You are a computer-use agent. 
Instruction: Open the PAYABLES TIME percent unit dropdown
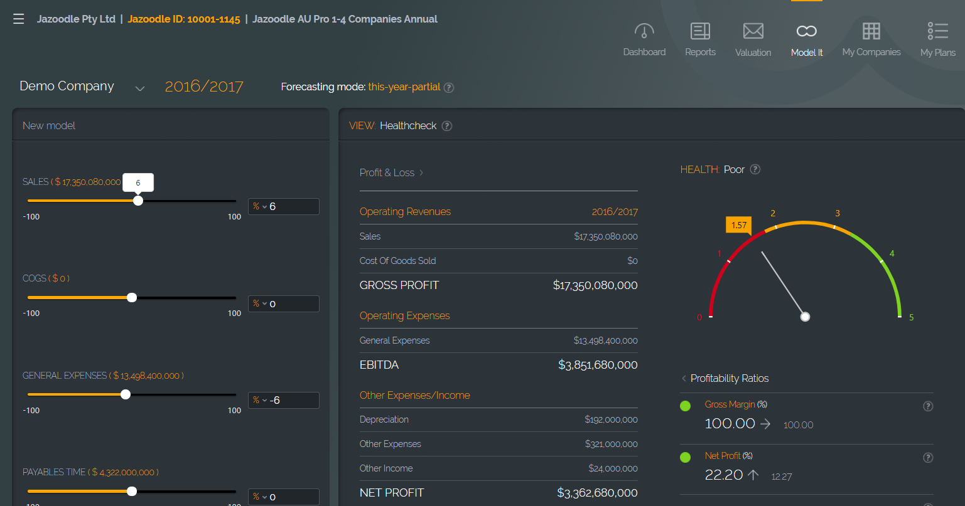[259, 497]
